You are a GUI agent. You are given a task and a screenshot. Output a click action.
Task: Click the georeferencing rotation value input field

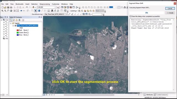coord(97,14)
